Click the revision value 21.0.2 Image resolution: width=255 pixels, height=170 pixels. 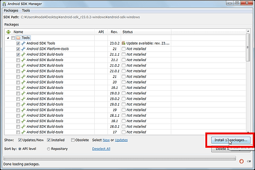(x=114, y=66)
